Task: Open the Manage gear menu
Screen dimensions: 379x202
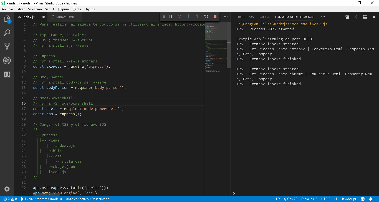Action: coord(7,189)
